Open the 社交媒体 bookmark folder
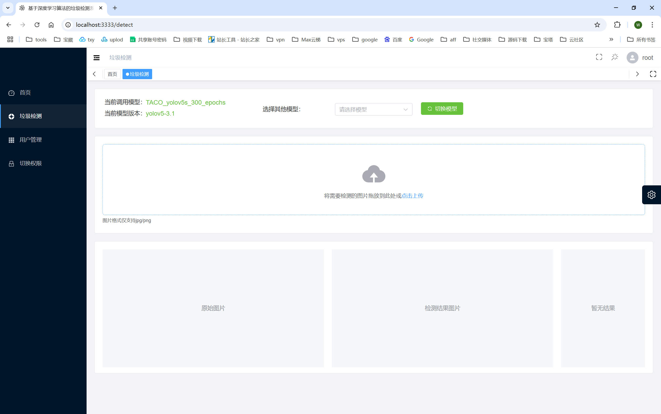Image resolution: width=661 pixels, height=414 pixels. pos(477,39)
